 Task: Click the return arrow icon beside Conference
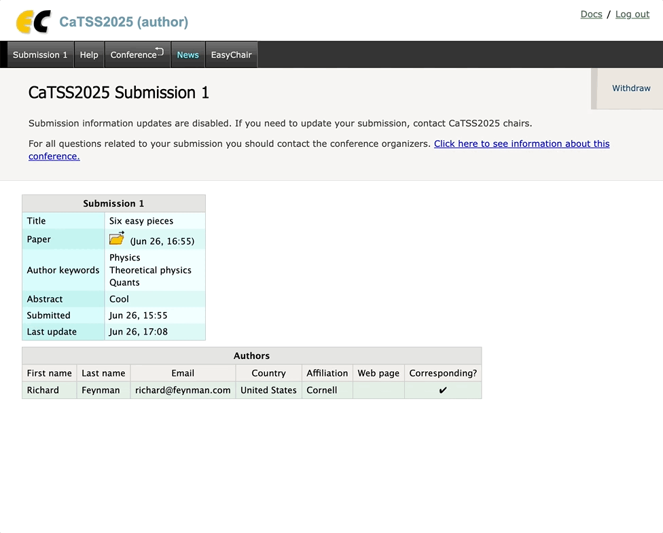pyautogui.click(x=160, y=51)
